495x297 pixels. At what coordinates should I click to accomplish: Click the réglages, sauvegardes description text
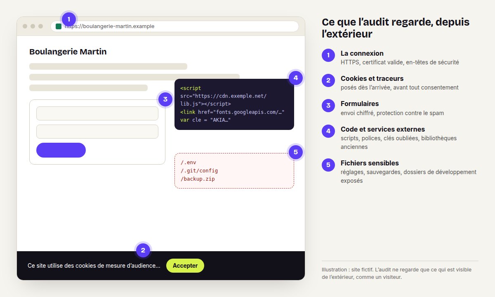[x=408, y=176]
